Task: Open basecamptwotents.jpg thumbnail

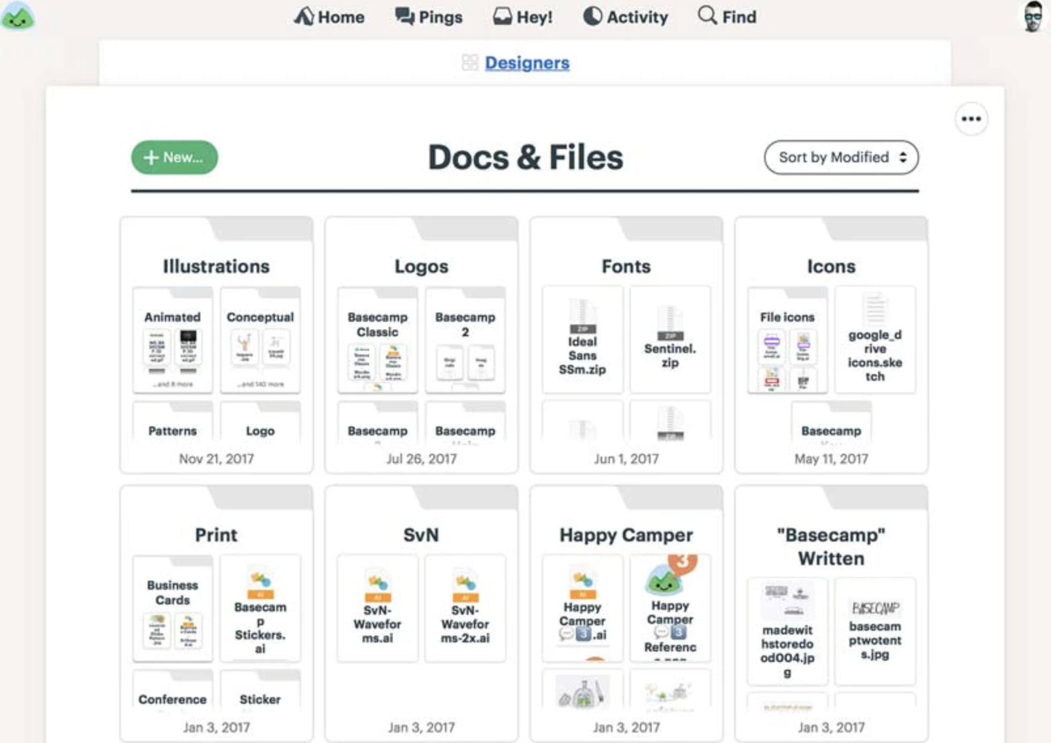Action: [x=875, y=631]
